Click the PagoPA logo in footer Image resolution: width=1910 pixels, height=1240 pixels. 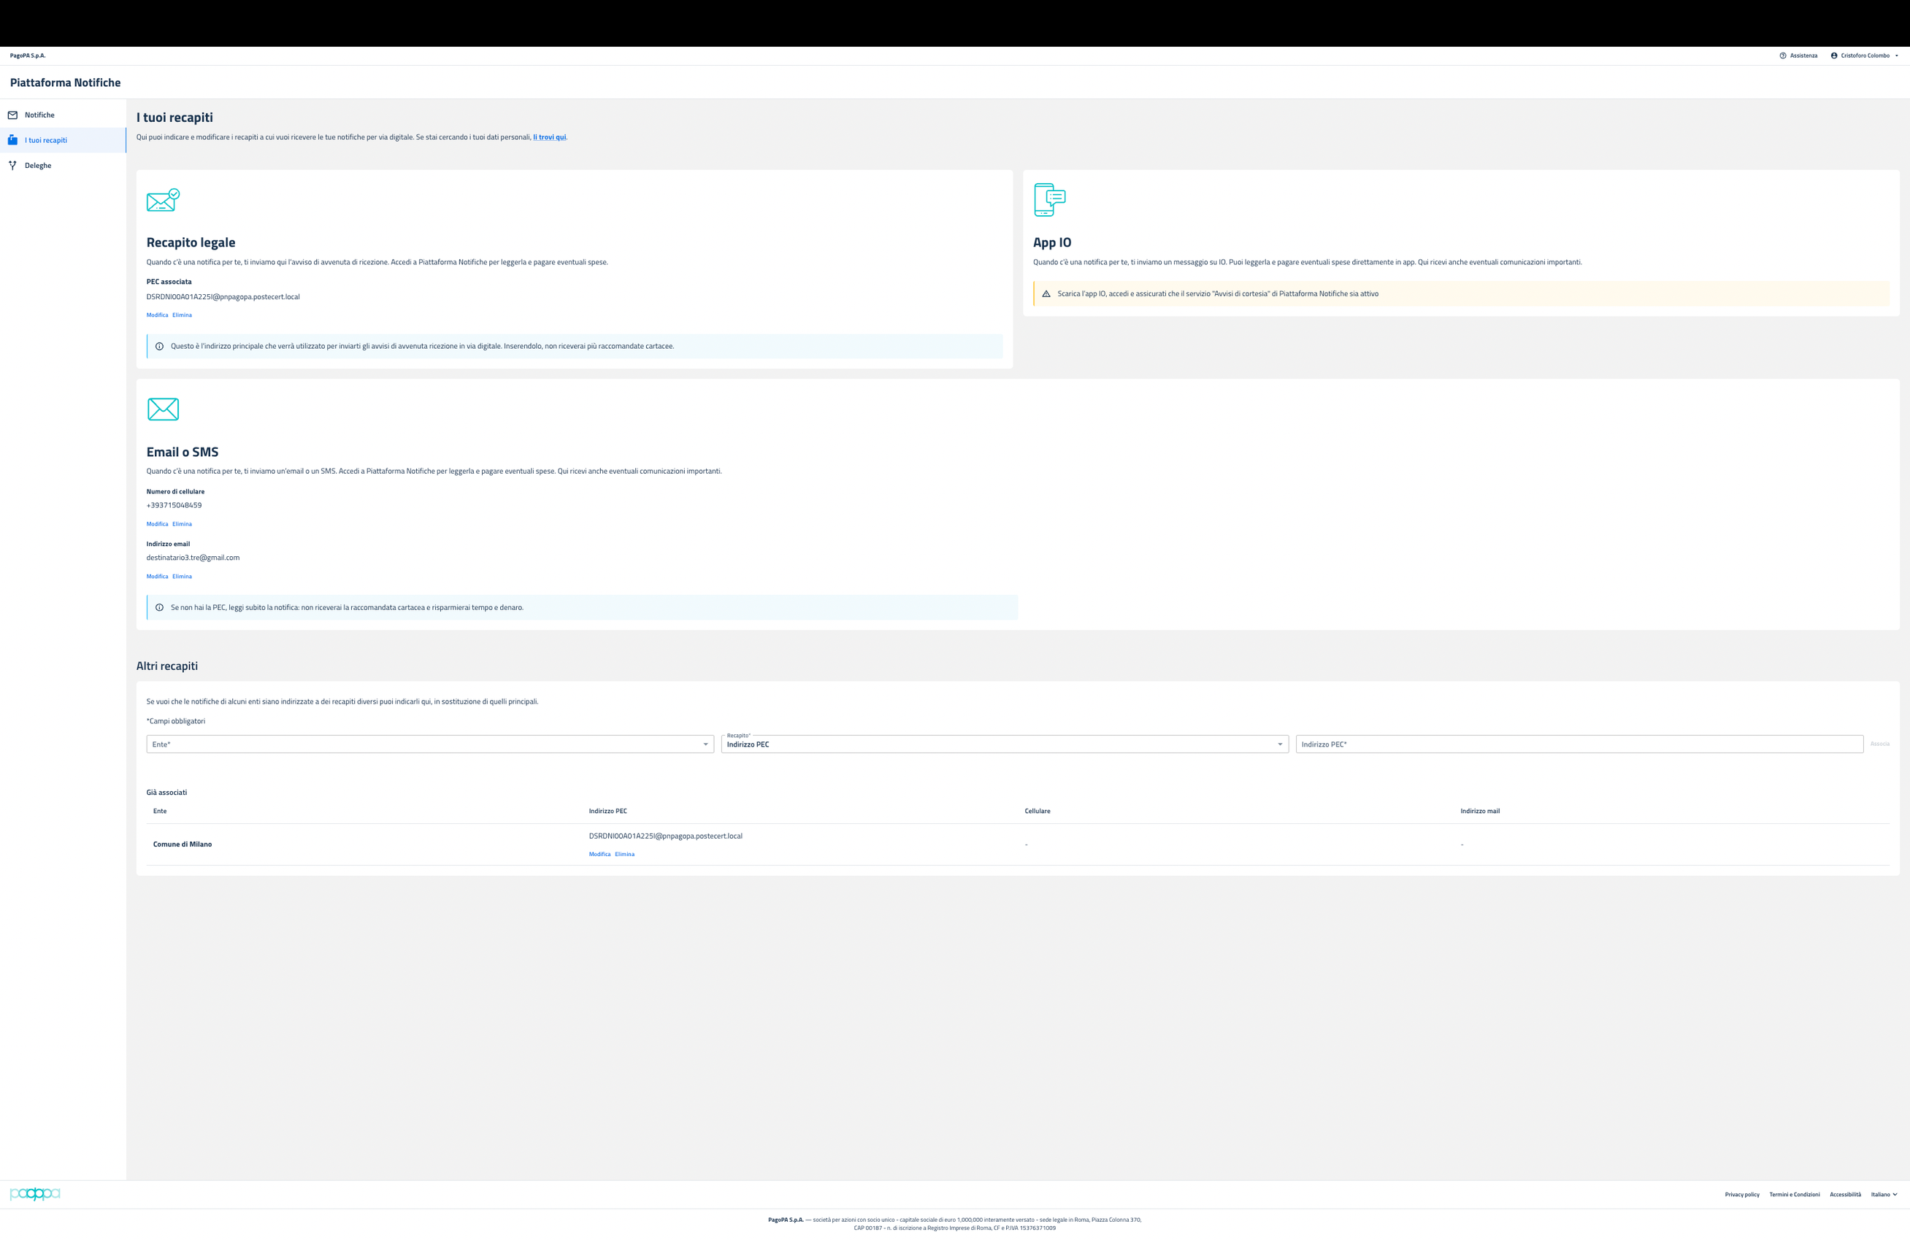34,1193
